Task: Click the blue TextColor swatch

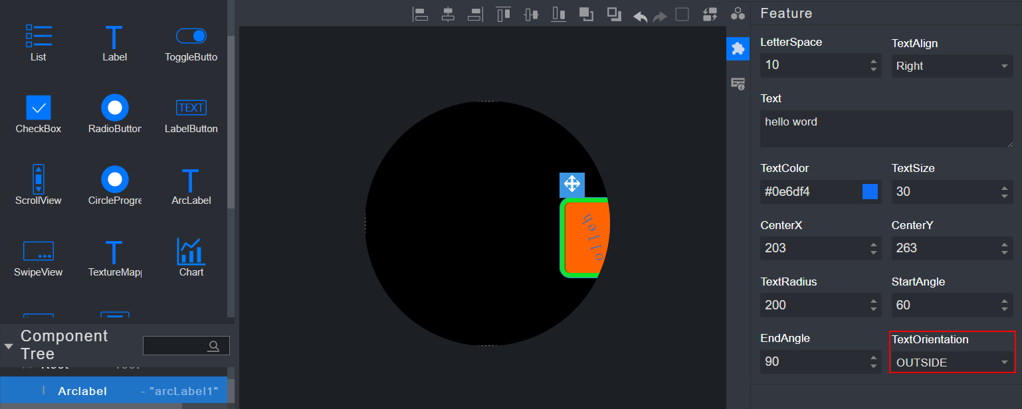Action: pyautogui.click(x=870, y=192)
